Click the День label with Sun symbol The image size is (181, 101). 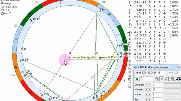pyautogui.click(x=6, y=13)
